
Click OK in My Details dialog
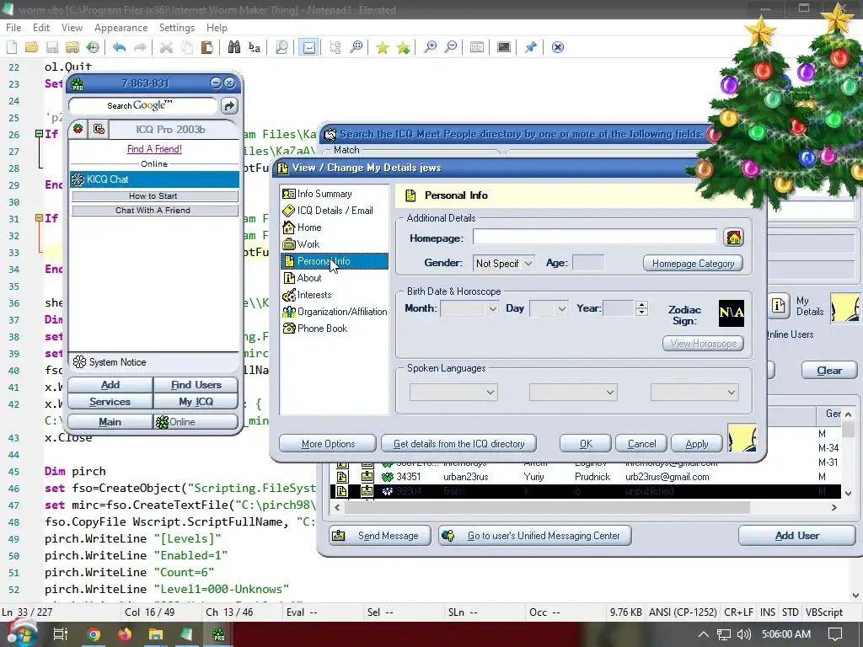(586, 443)
